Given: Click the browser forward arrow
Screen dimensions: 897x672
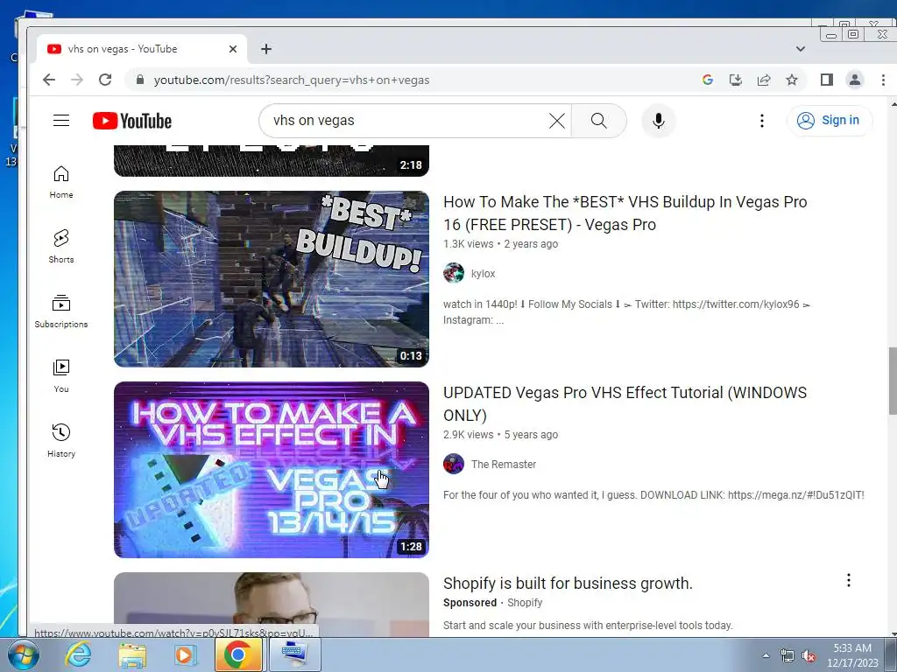Looking at the screenshot, I should point(77,80).
